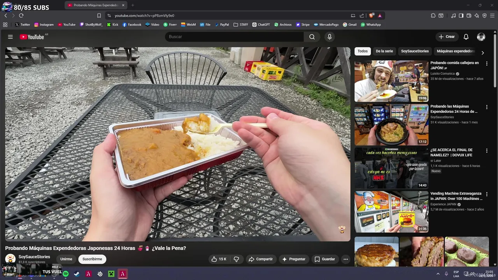Open Minecraft creeper icon in taskbar
The height and width of the screenshot is (280, 498).
tap(111, 274)
